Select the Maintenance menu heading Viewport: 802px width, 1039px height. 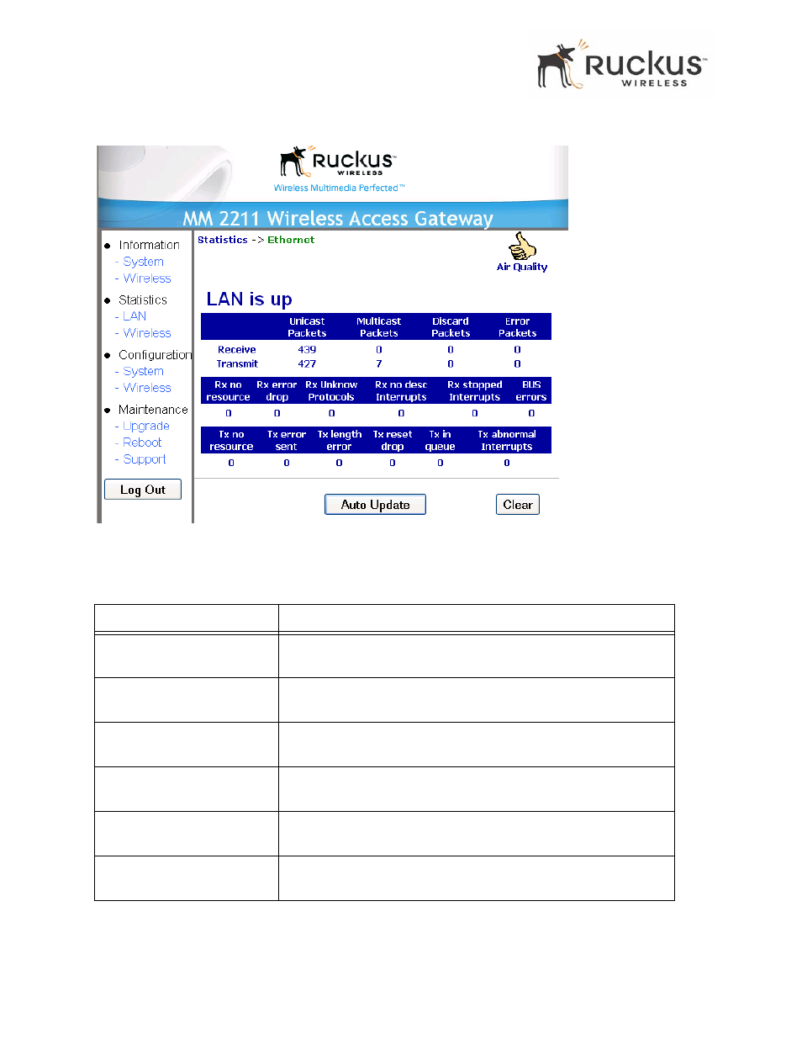(153, 410)
